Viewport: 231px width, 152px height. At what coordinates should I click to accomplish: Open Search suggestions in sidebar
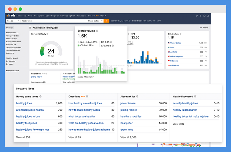[x=14, y=47]
